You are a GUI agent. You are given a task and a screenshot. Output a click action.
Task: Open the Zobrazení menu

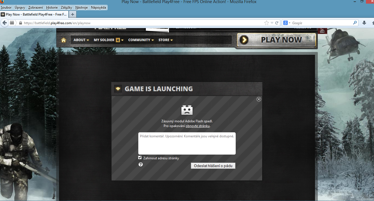click(x=36, y=8)
